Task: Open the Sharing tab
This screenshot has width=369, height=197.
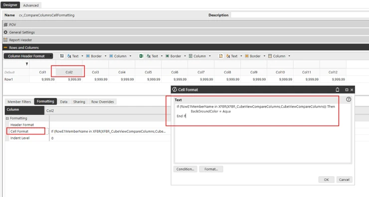Action: tap(79, 102)
